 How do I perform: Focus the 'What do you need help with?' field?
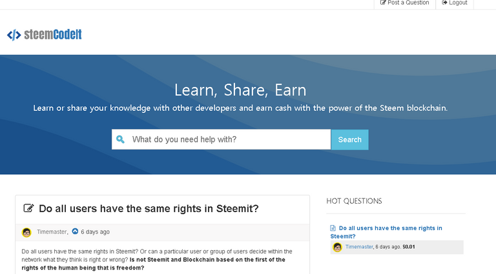pyautogui.click(x=226, y=139)
